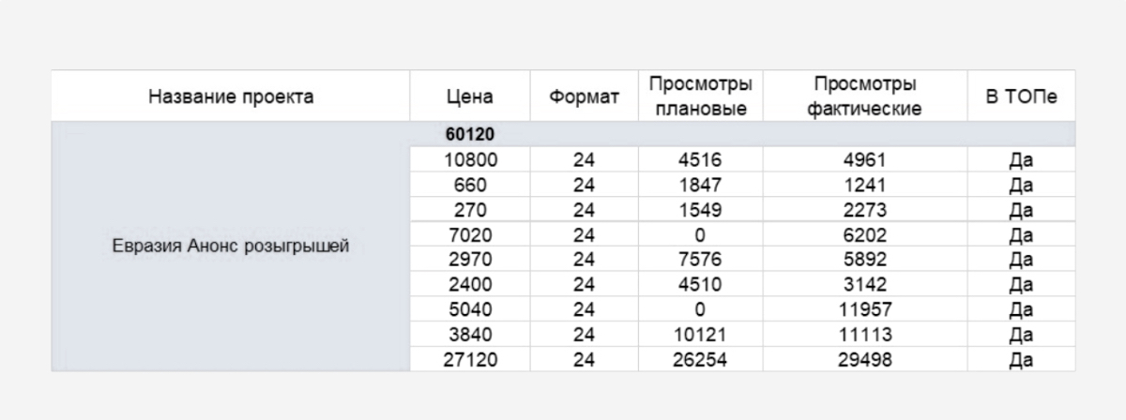
Task: Click the 'Формат' column header
Action: (584, 97)
